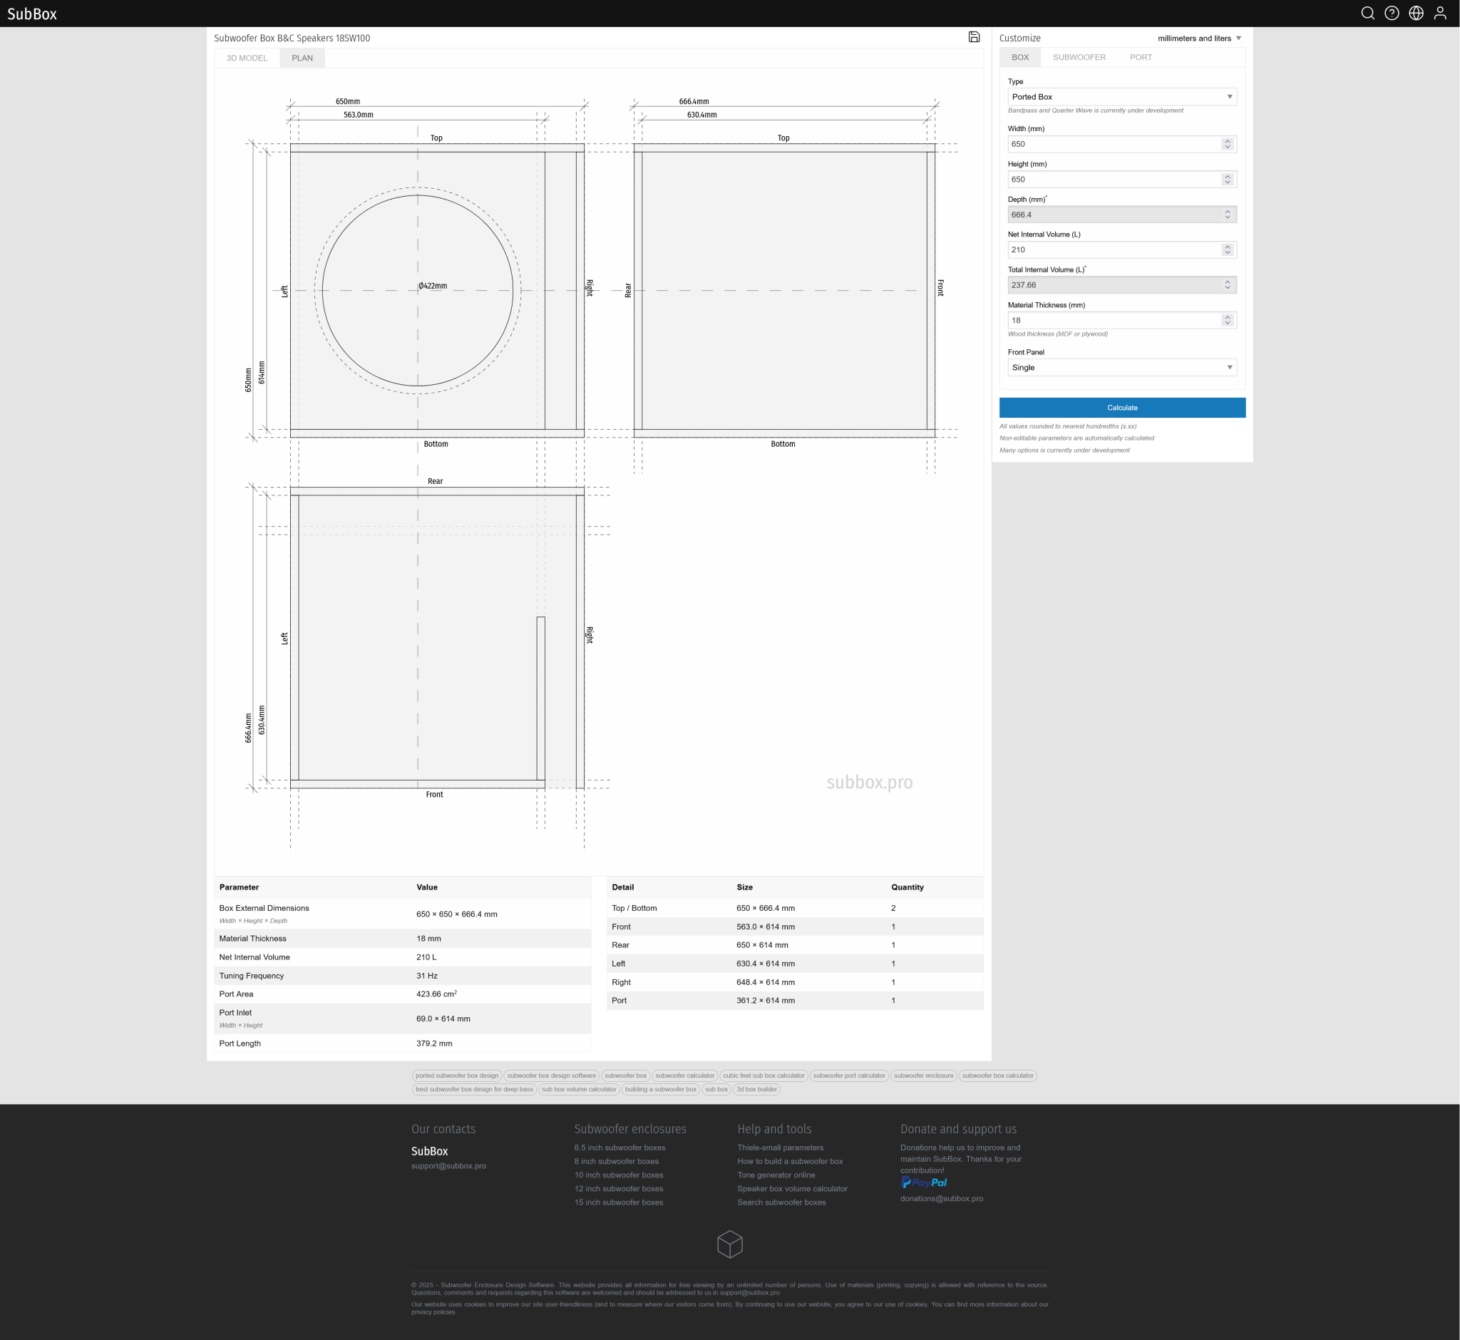Adjust the Width stepper arrows
Viewport: 1460px width, 1340px height.
(x=1227, y=144)
